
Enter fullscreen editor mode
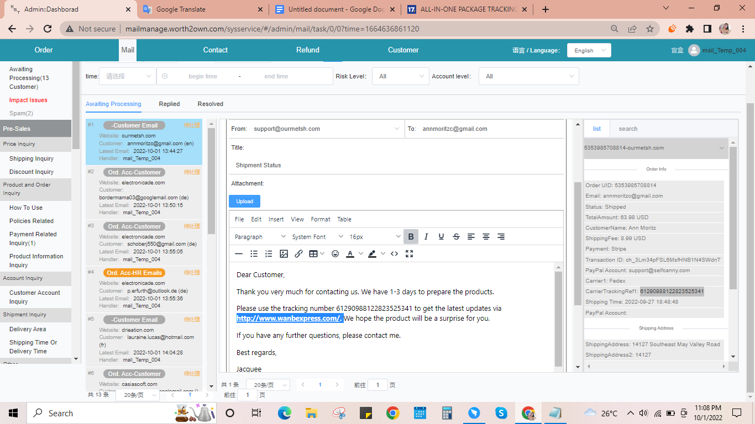coord(410,254)
